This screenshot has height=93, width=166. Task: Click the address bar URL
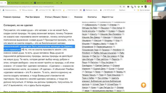coord(27,7)
